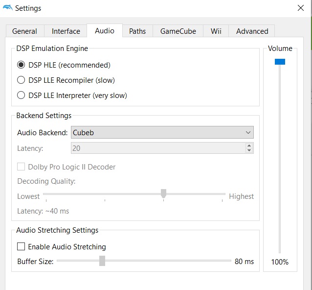
Task: Click the Buffer Size slider handle
Action: pos(102,261)
